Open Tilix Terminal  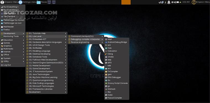pos(13,16)
